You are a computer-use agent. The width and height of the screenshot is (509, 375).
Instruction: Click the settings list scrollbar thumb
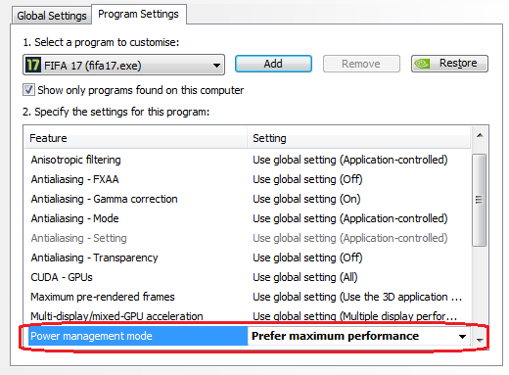(x=479, y=200)
